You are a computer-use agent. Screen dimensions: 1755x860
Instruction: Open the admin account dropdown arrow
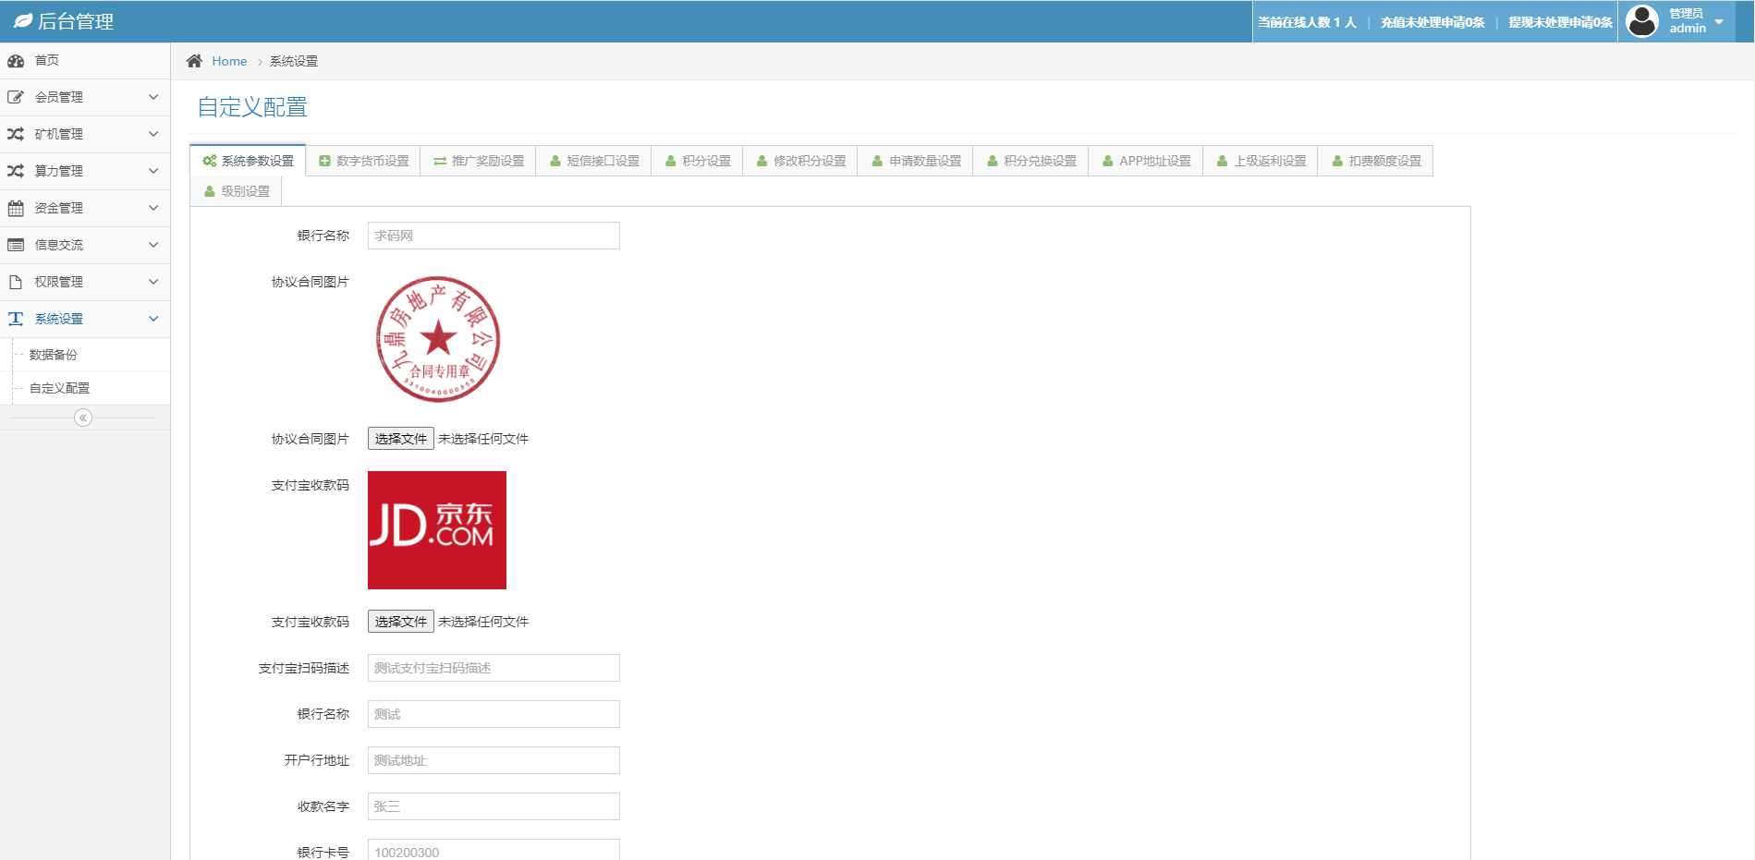point(1719,22)
